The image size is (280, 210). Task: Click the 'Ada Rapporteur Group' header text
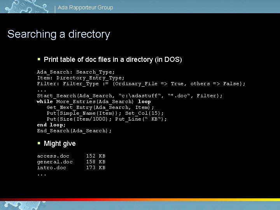coord(85,7)
